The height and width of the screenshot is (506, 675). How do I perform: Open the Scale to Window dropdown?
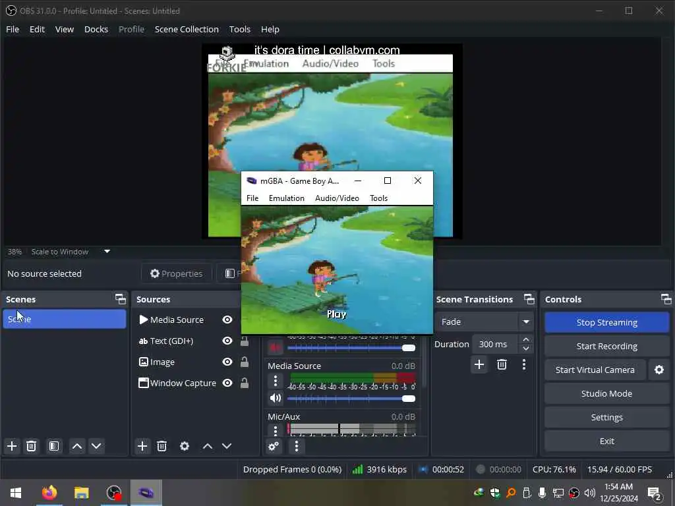click(107, 251)
